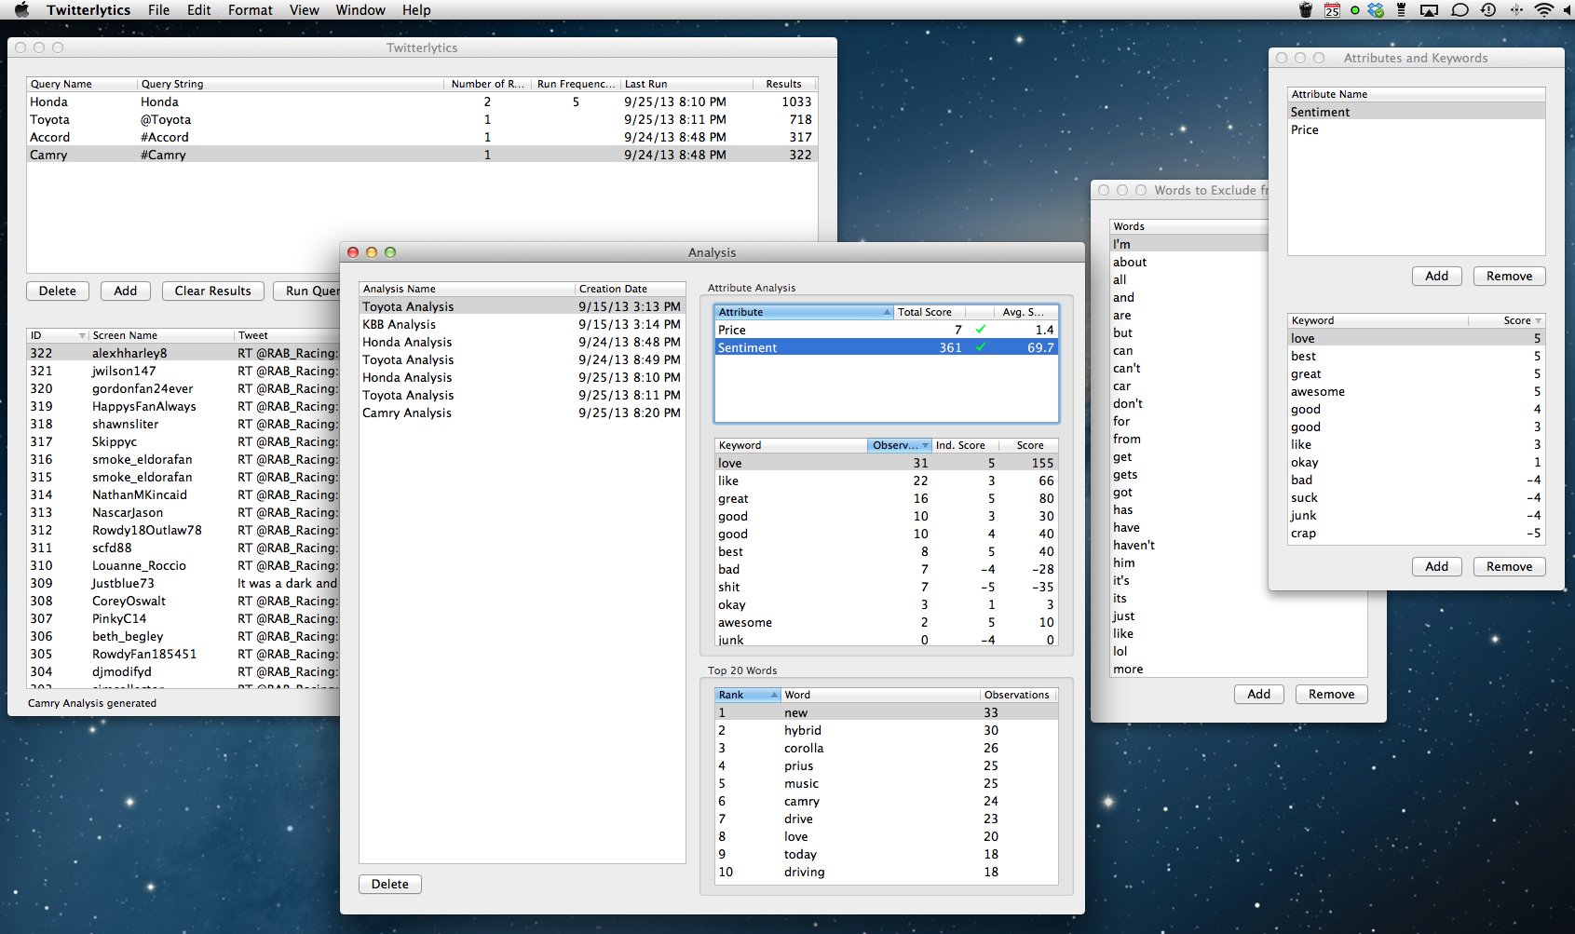Image resolution: width=1575 pixels, height=934 pixels.
Task: Click the Clear Results button
Action: pos(213,291)
